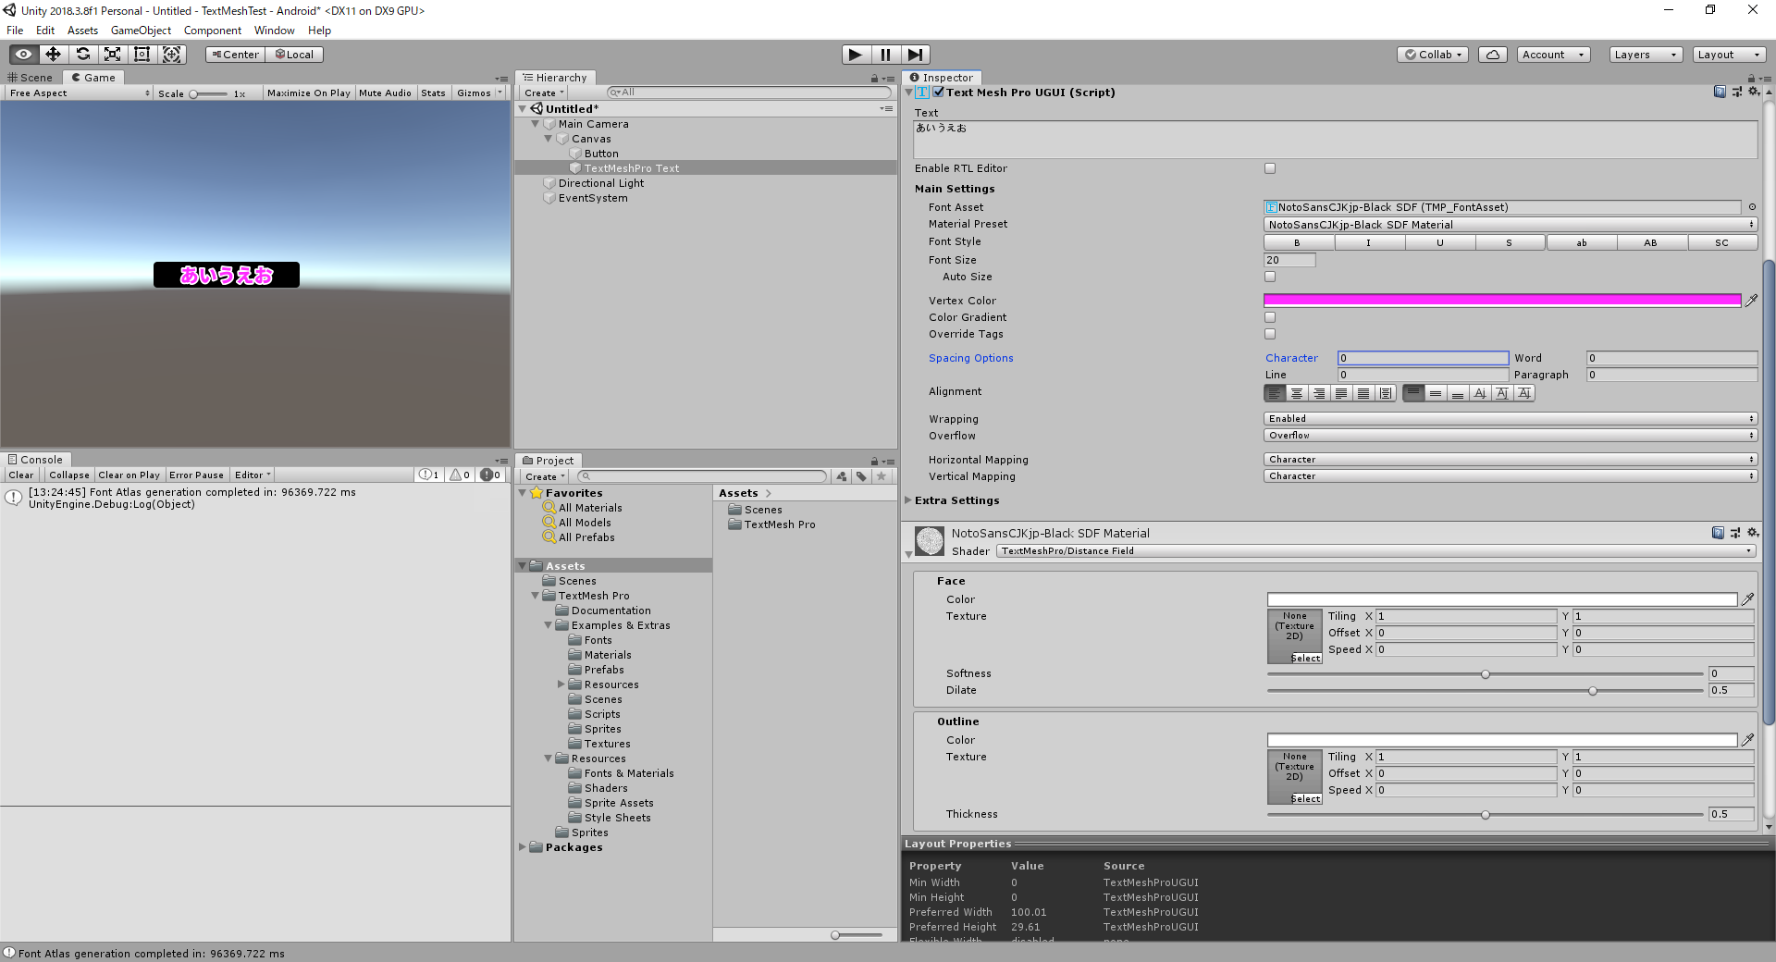Pick Vertex Color with the eyedropper
1776x962 pixels.
tap(1751, 300)
